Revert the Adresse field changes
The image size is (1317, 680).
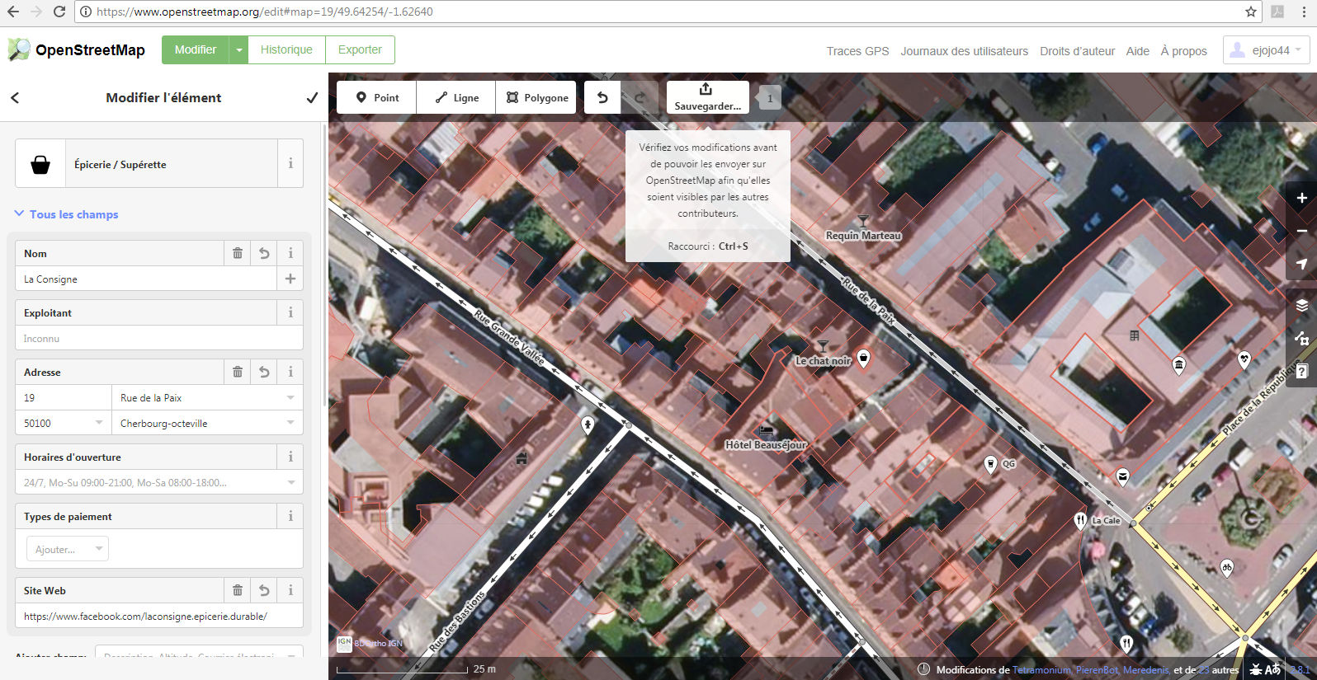tap(264, 372)
